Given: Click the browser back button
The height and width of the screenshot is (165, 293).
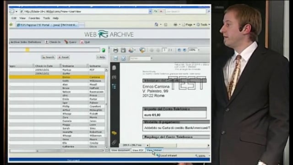Looking at the screenshot, I should click(x=12, y=11).
